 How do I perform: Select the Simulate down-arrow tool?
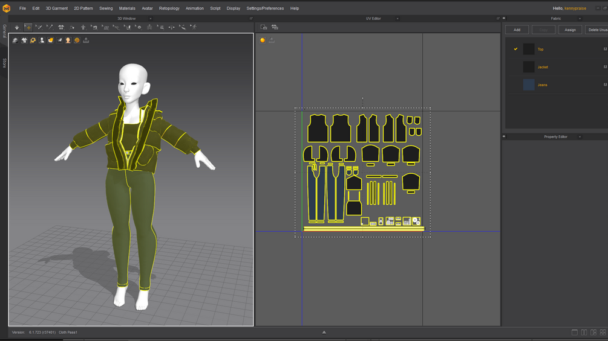pyautogui.click(x=17, y=27)
